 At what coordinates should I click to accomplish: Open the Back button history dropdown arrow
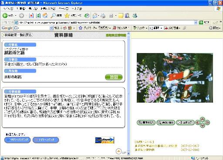[x=16, y=16]
